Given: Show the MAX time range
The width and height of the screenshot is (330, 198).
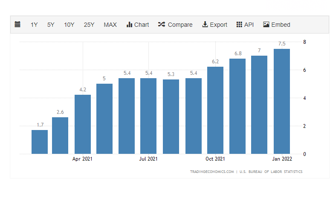Looking at the screenshot, I should click(110, 25).
